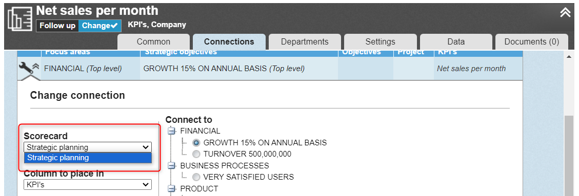Viewport: 579px width, 196px height.
Task: Open the Scorecard dropdown
Action: (88, 147)
